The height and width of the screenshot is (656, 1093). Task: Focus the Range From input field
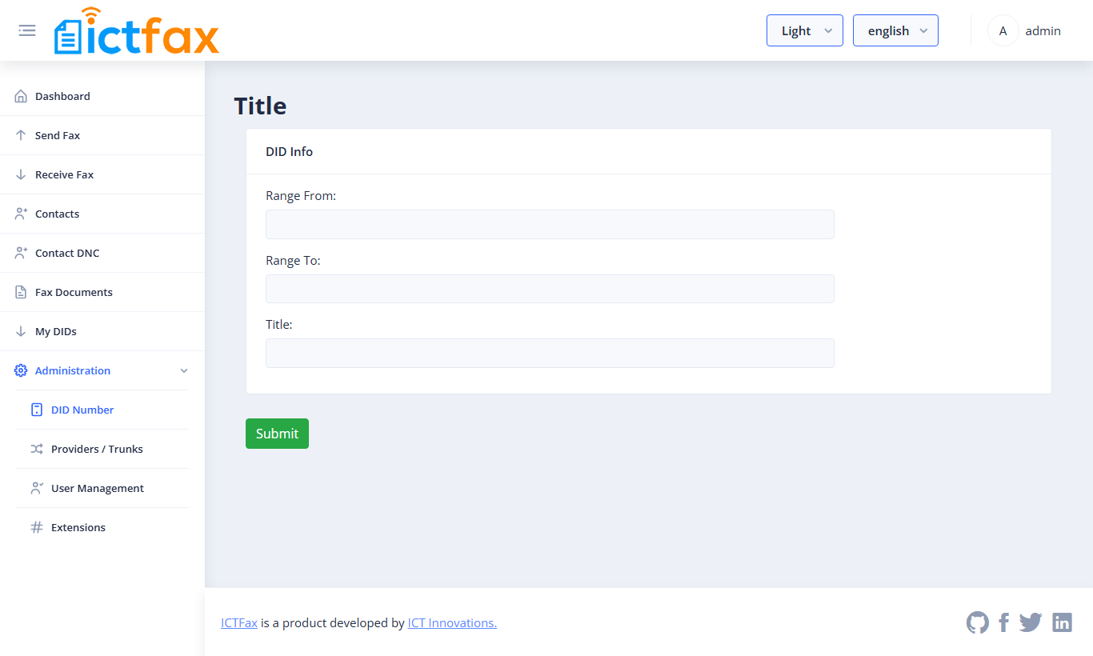pyautogui.click(x=550, y=224)
